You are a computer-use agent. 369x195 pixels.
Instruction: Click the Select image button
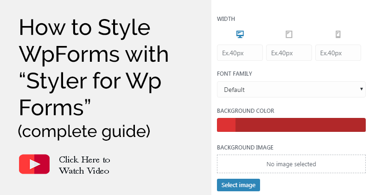tap(238, 185)
